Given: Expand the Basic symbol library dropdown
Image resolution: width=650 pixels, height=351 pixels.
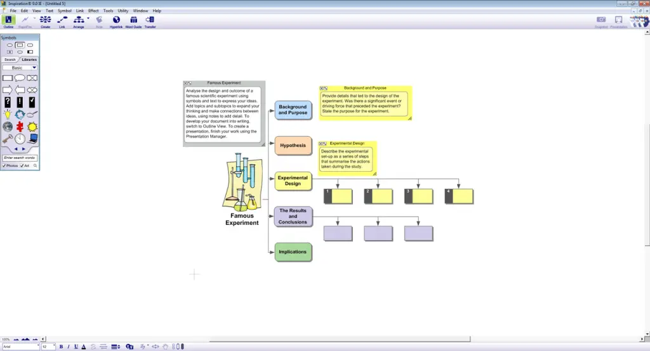Looking at the screenshot, I should pos(34,67).
